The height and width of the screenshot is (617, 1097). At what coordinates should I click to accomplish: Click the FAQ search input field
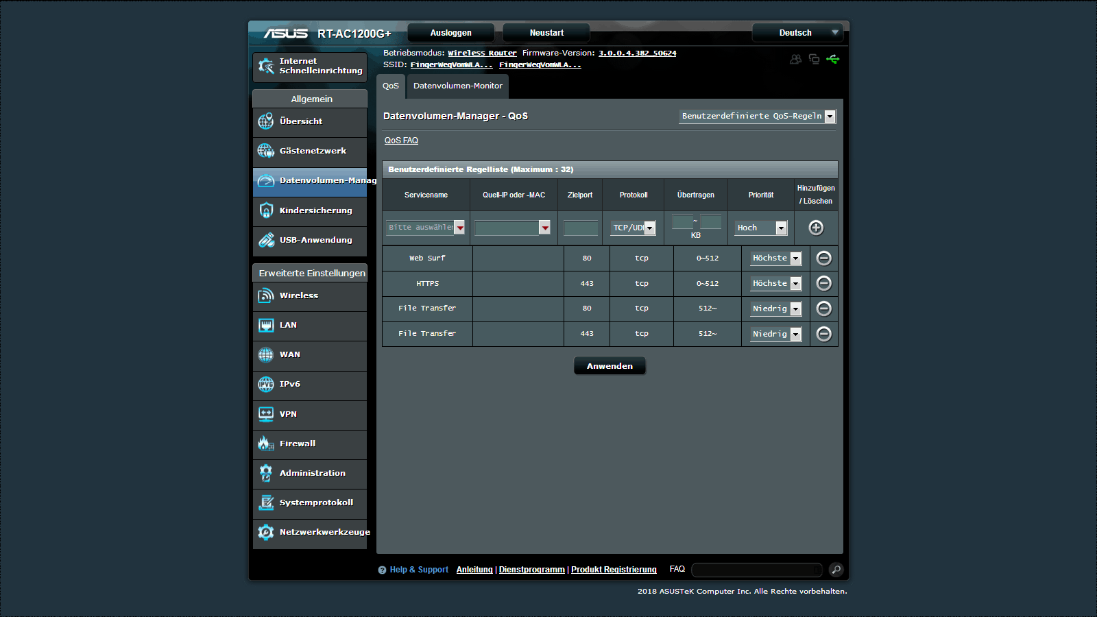point(757,570)
